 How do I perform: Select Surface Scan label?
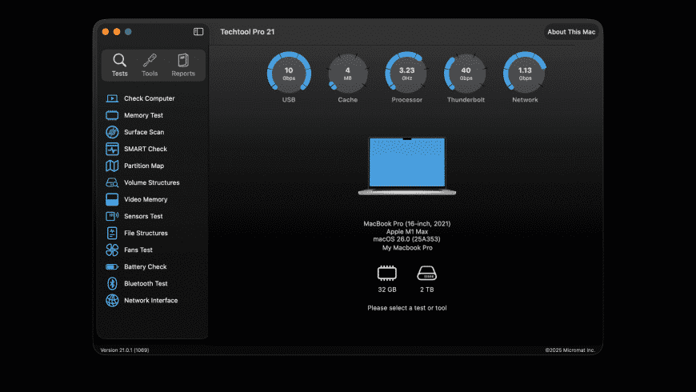(x=144, y=132)
